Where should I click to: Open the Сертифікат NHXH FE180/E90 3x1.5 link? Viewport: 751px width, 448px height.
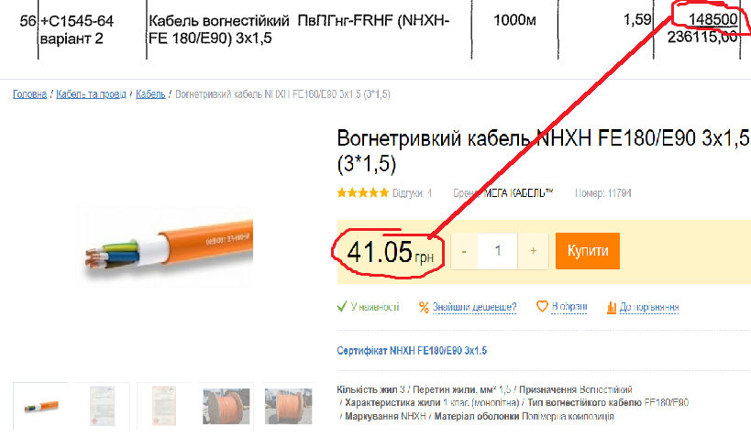point(412,351)
